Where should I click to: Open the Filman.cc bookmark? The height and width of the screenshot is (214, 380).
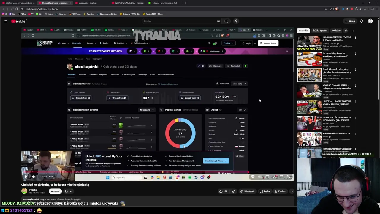61,14
